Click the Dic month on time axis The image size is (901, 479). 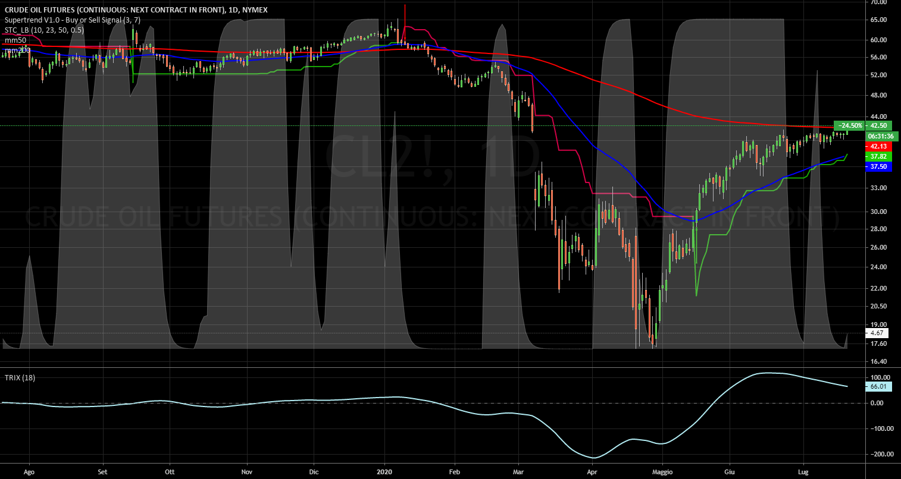click(x=315, y=472)
